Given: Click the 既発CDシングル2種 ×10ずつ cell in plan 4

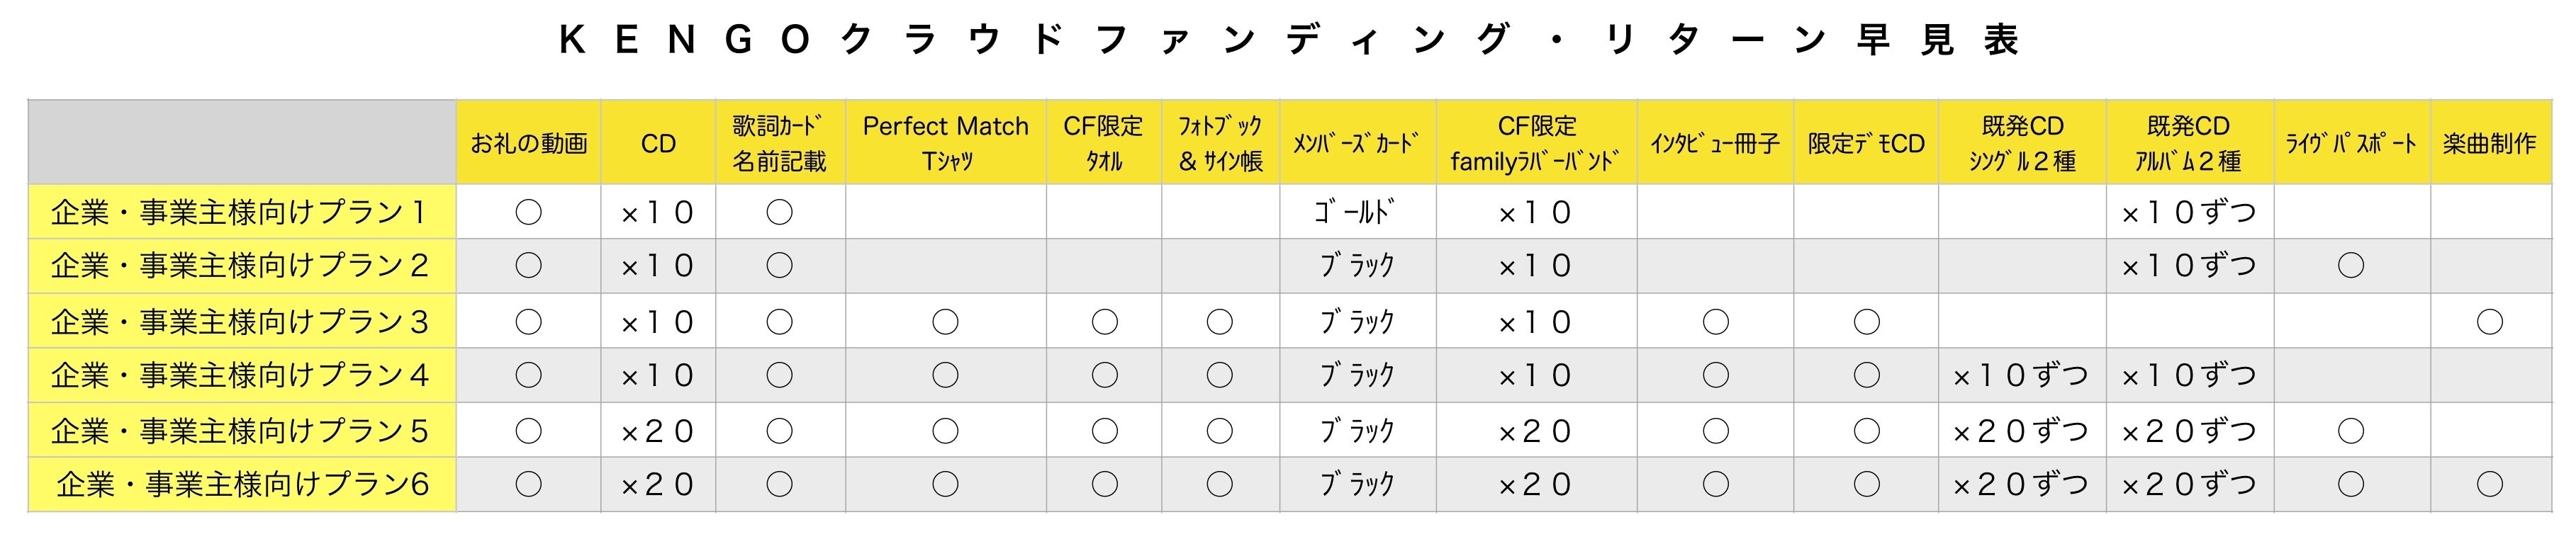Looking at the screenshot, I should 2021,376.
